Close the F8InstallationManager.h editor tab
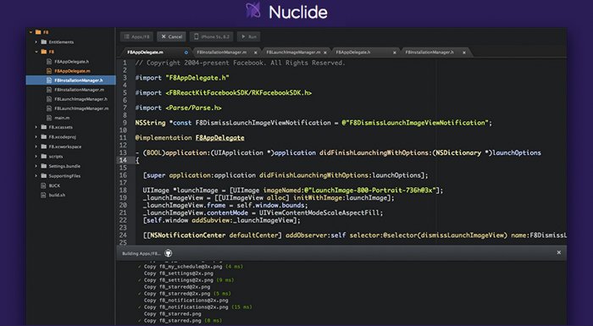Screen dimensions: 593x326 [x=464, y=52]
